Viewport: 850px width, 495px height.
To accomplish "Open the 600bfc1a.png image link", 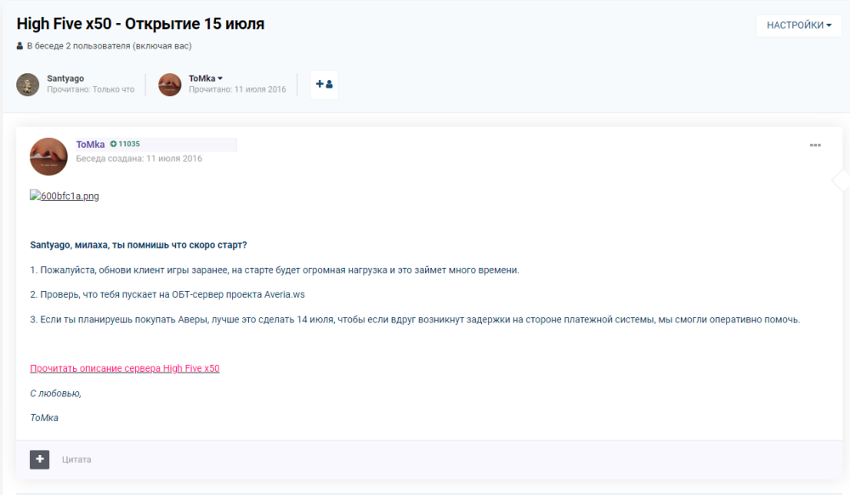I will [x=65, y=196].
